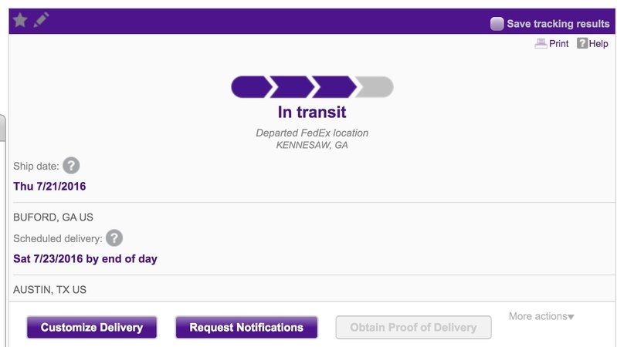Open Scheduled delivery help question mark
Viewport: 617px width, 347px height.
114,238
